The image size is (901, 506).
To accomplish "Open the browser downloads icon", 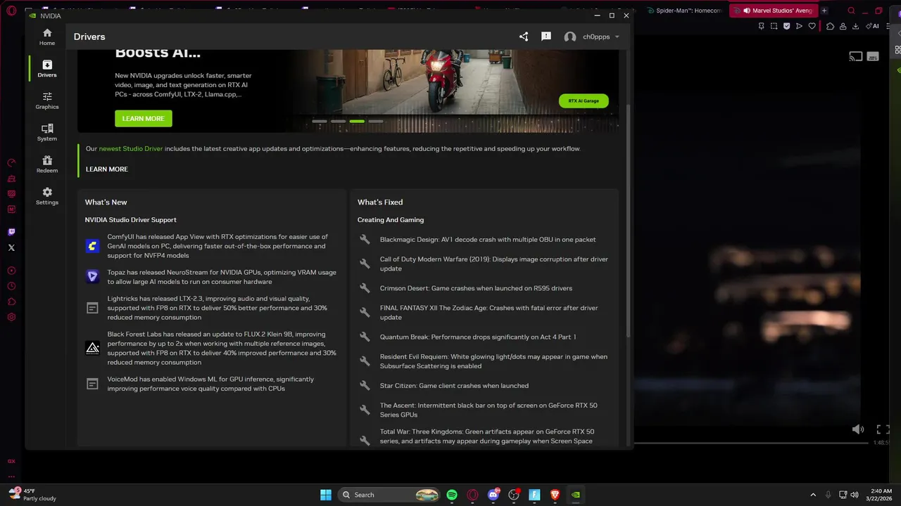I will (855, 26).
